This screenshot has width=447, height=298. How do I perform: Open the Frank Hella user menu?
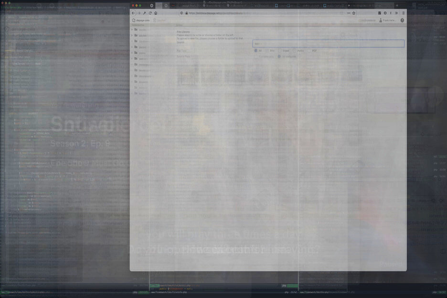coord(387,21)
